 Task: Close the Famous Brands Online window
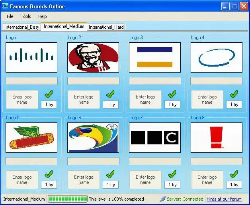[x=244, y=6]
